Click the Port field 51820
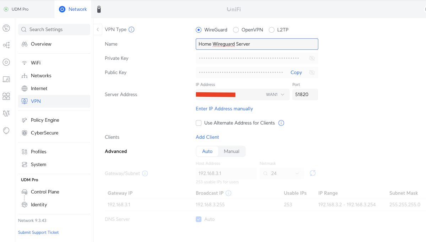 [305, 95]
